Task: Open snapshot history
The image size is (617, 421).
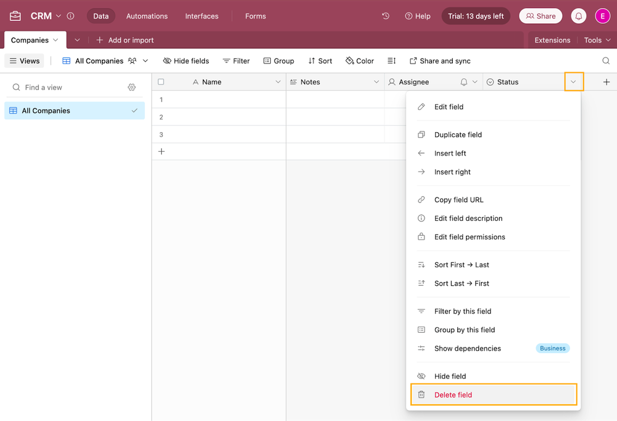Action: 386,15
